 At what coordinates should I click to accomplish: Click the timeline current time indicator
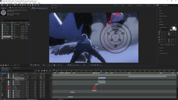(101, 71)
